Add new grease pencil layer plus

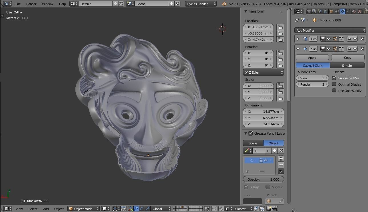(281, 159)
